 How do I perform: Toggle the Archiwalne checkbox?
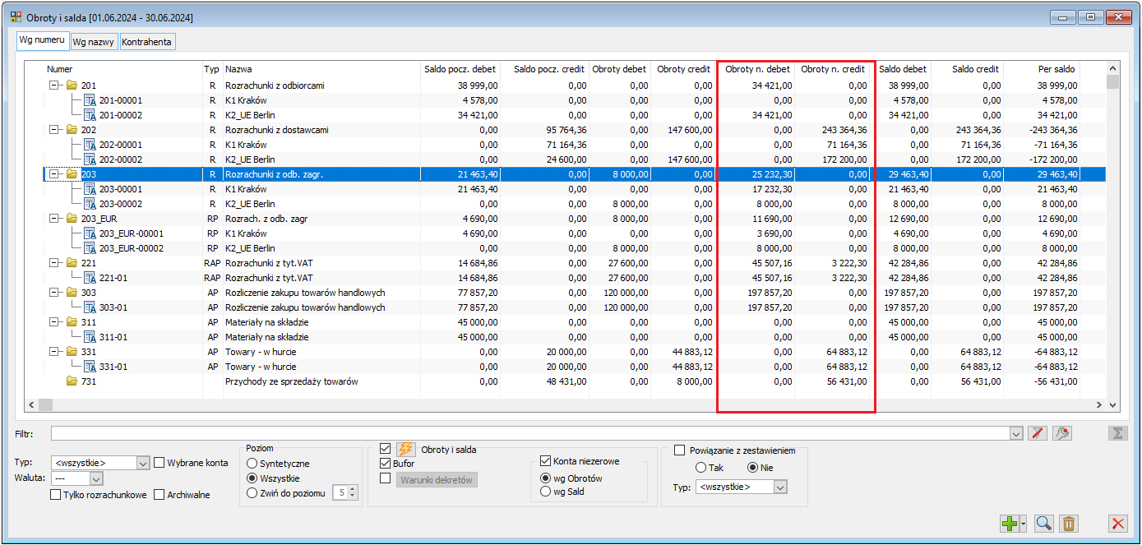point(160,495)
